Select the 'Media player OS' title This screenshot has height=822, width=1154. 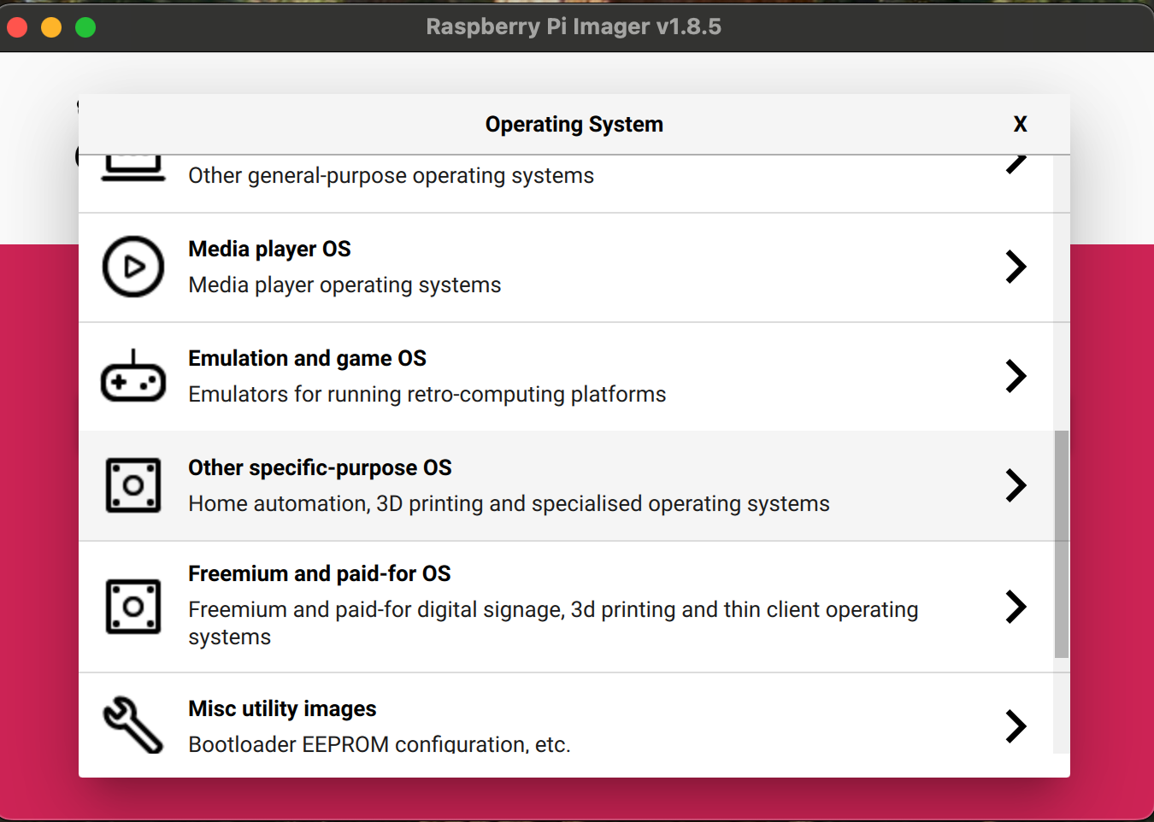269,249
